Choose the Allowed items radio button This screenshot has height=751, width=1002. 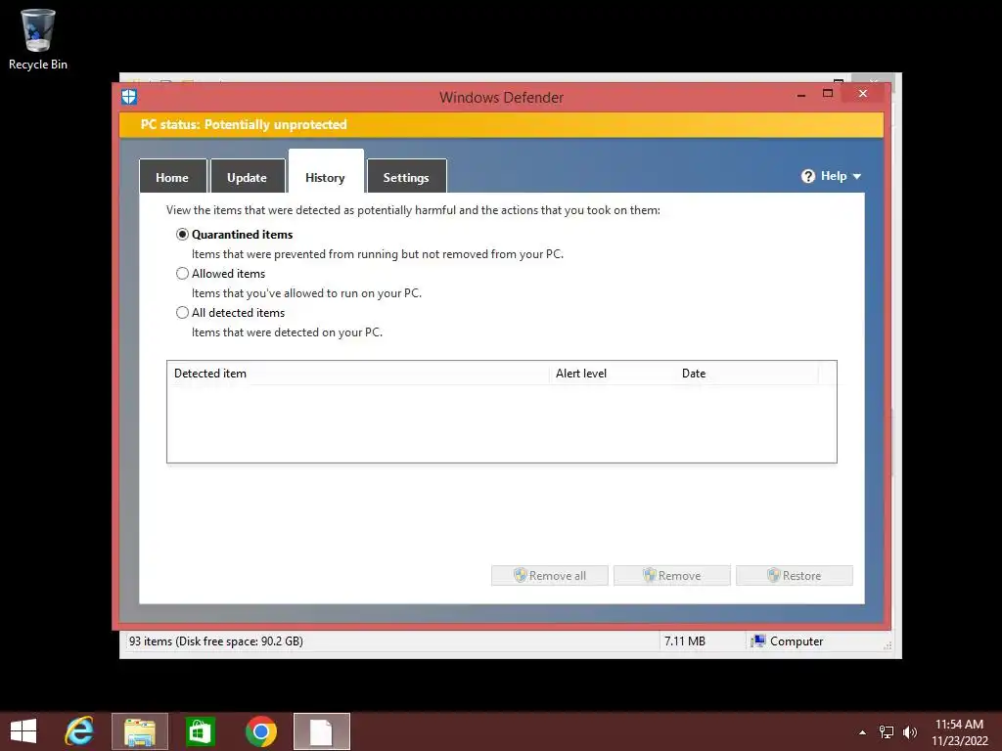(182, 274)
